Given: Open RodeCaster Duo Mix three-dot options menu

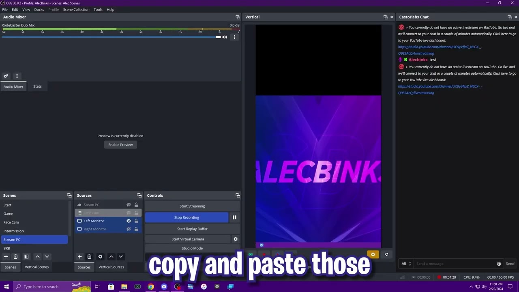Looking at the screenshot, I should click(x=234, y=37).
